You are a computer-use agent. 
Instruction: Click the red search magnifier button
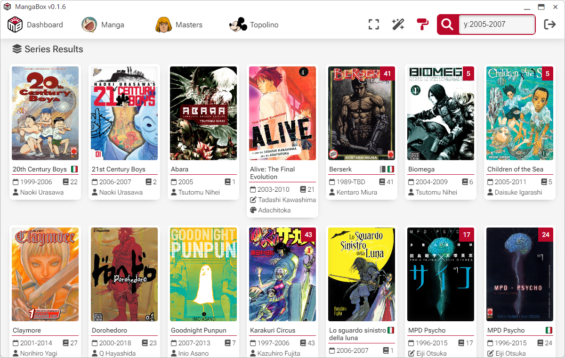(x=447, y=24)
